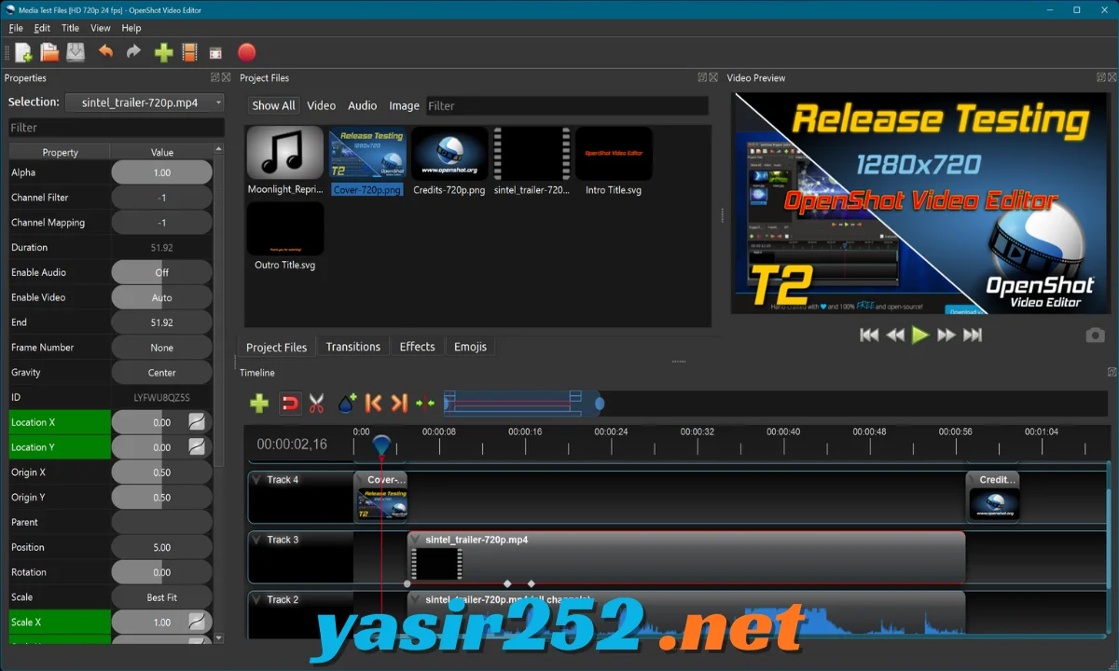Rewind the video preview
The width and height of the screenshot is (1119, 671).
[895, 335]
